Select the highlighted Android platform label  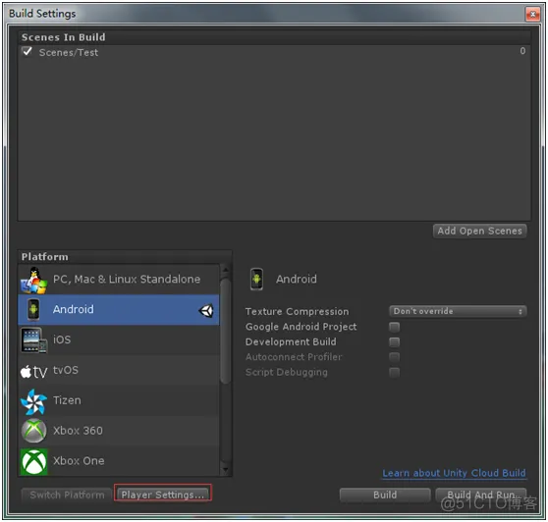click(x=74, y=310)
